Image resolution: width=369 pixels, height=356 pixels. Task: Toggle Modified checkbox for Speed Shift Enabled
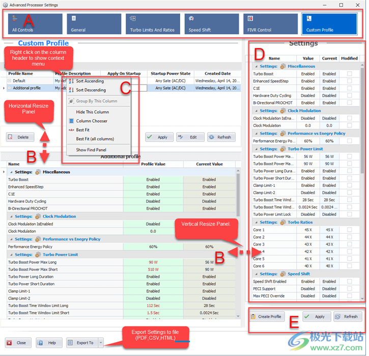[x=350, y=281]
